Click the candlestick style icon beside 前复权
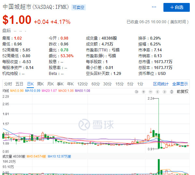This screenshot has height=175, width=195. click(x=172, y=92)
